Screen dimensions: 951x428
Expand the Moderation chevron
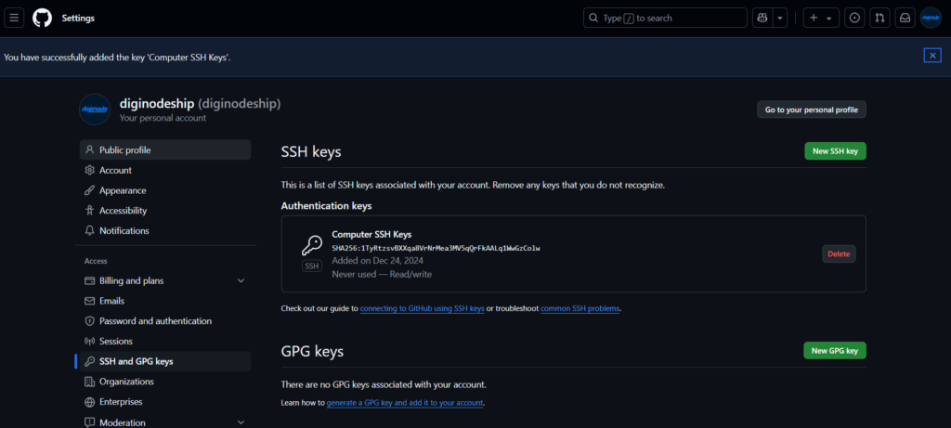pos(241,422)
